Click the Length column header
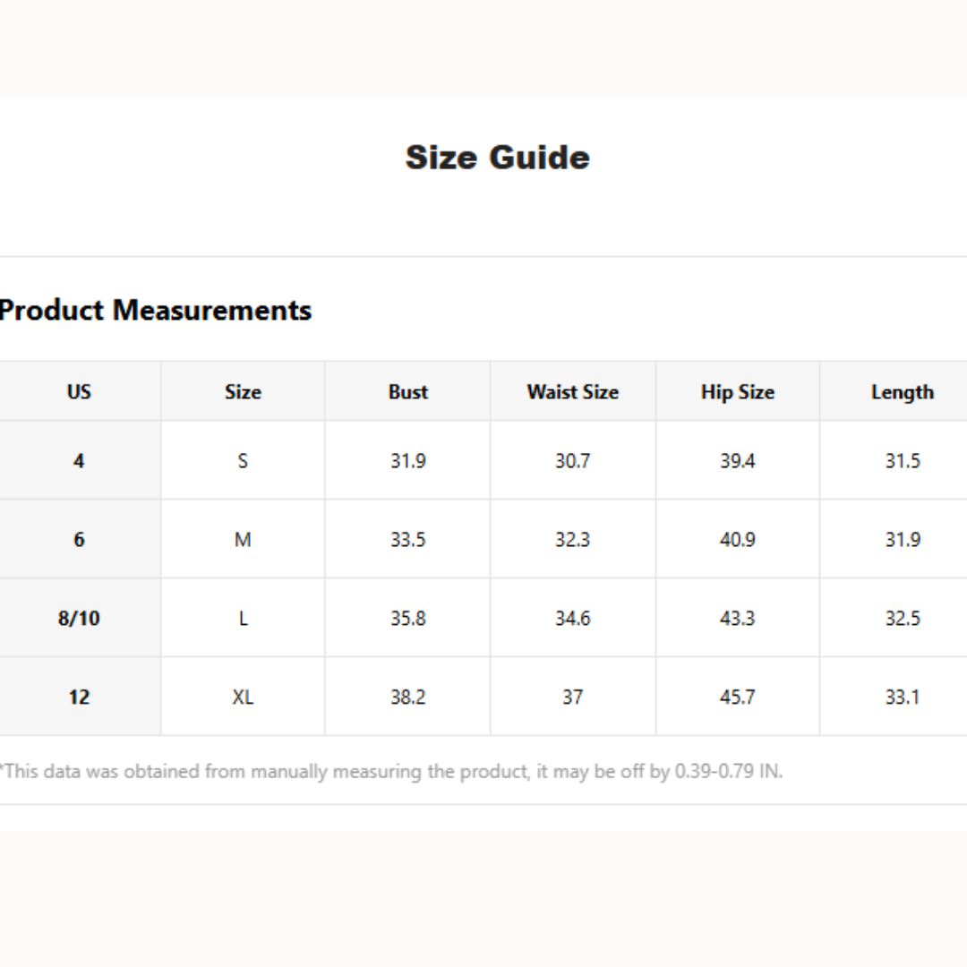 [902, 392]
